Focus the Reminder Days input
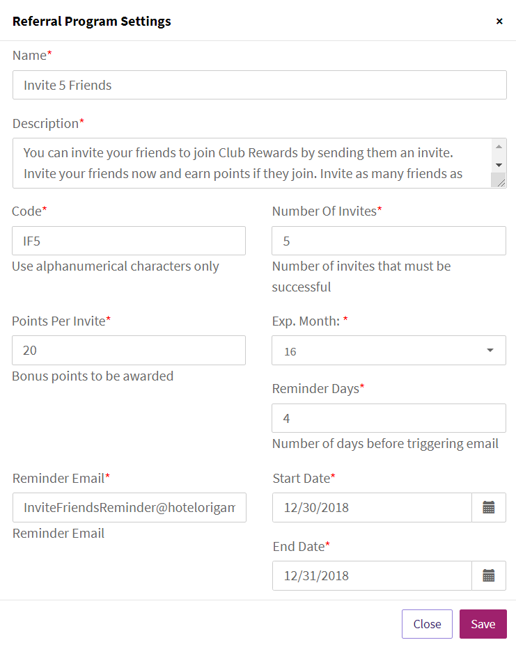 pos(389,418)
